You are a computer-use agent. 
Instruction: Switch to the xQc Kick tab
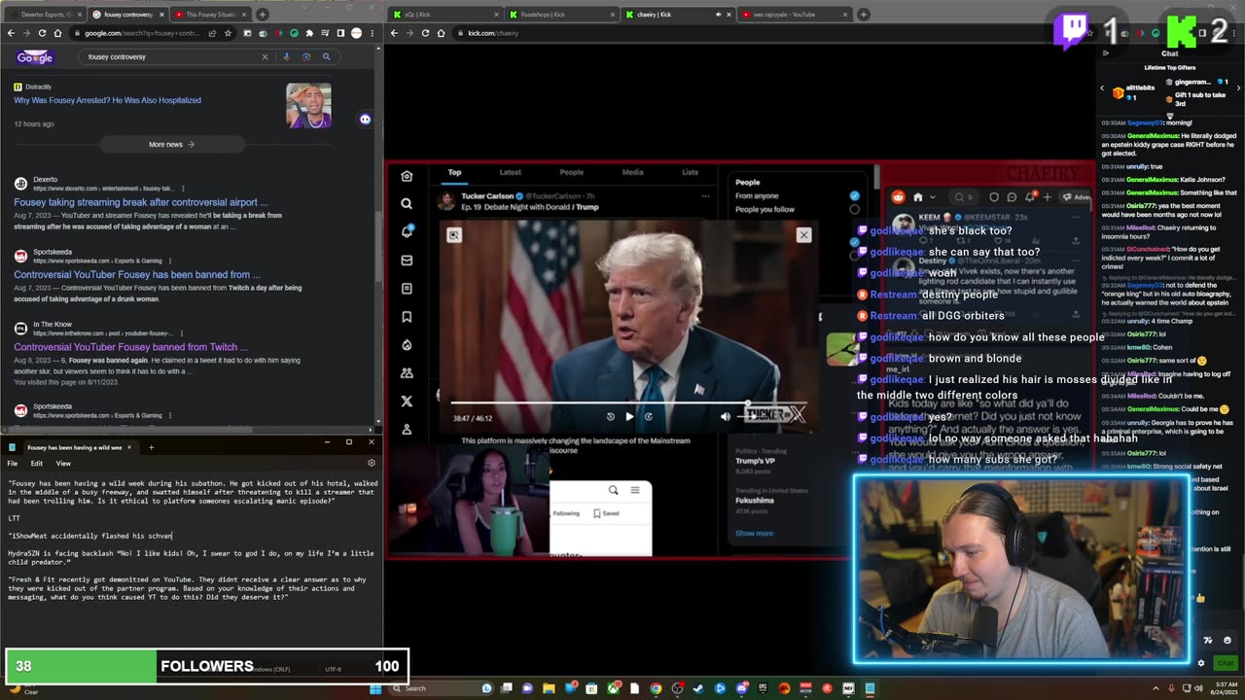(445, 15)
